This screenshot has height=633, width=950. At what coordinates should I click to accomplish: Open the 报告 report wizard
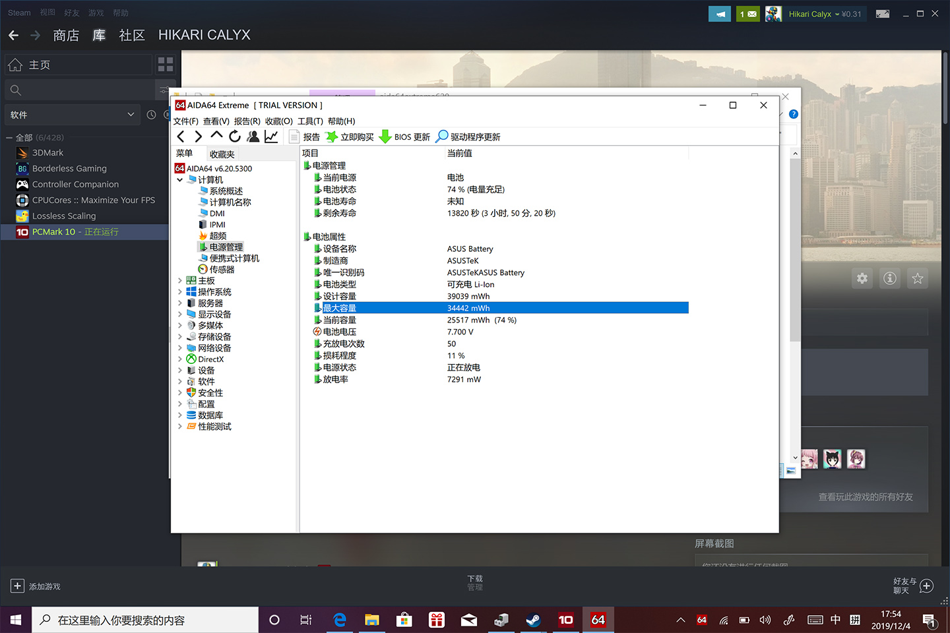[305, 136]
